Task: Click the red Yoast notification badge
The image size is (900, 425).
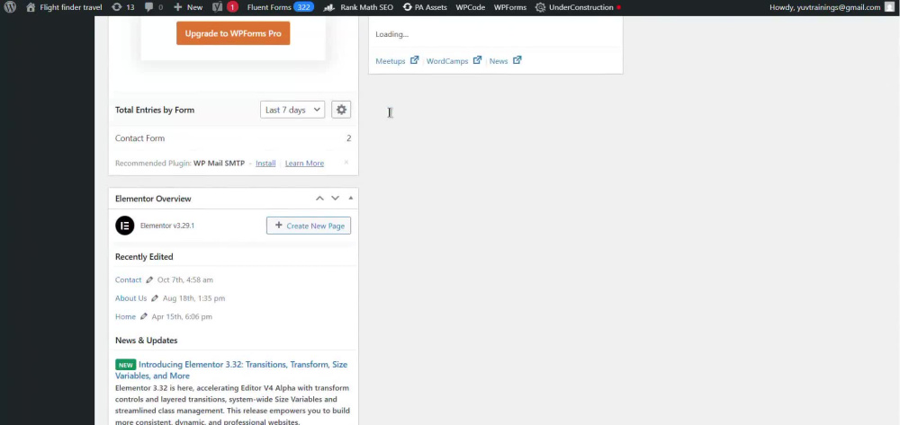Action: pos(232,7)
